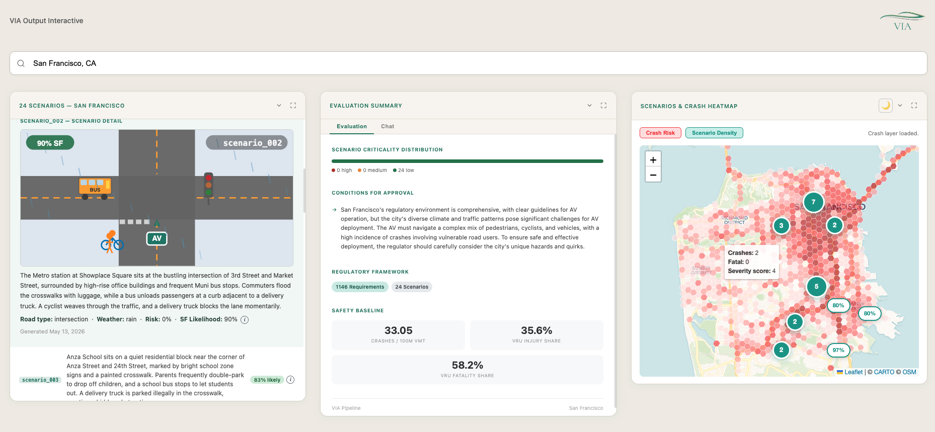Open the OSM attribution link
The height and width of the screenshot is (432, 935).
[x=909, y=372]
